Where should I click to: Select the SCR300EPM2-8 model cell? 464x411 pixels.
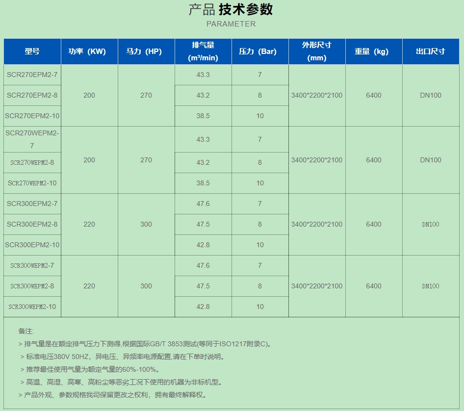tap(31, 224)
